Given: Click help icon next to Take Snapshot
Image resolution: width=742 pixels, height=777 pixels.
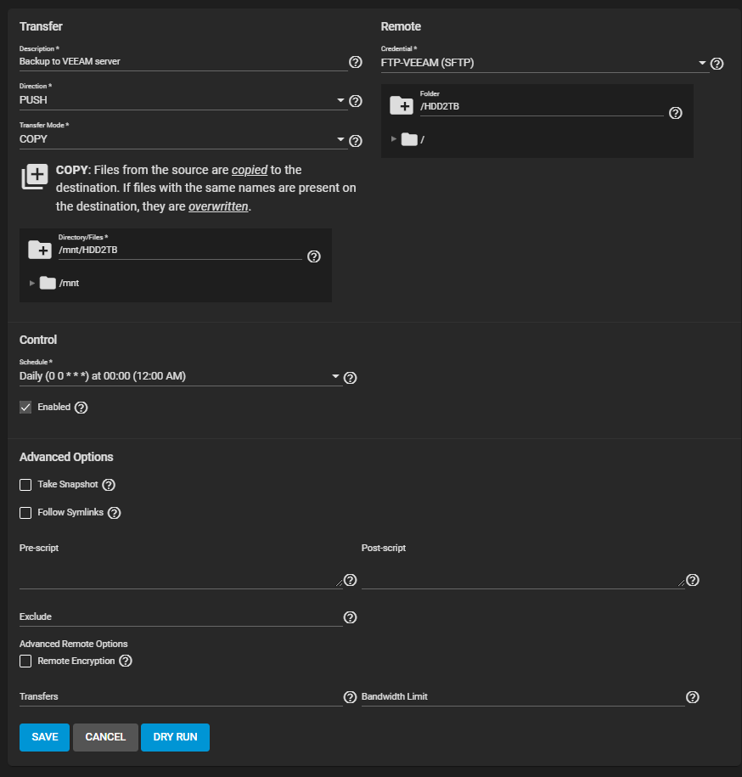Looking at the screenshot, I should tap(109, 485).
